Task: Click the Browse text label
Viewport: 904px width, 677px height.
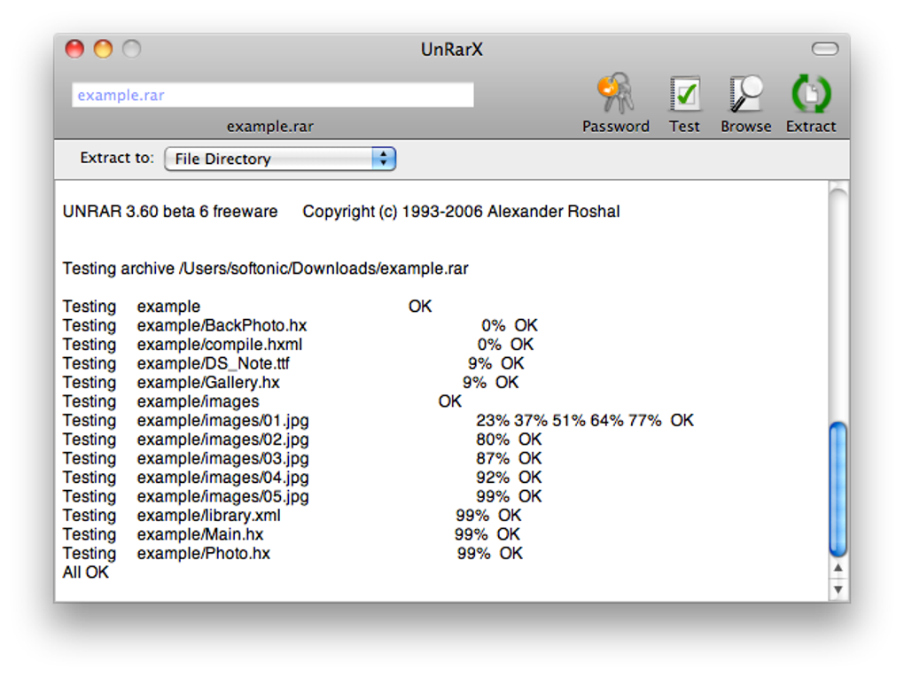Action: [746, 127]
